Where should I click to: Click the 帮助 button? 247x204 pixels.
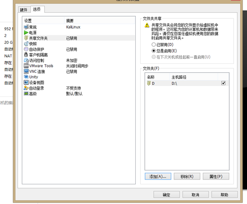[x=225, y=195]
